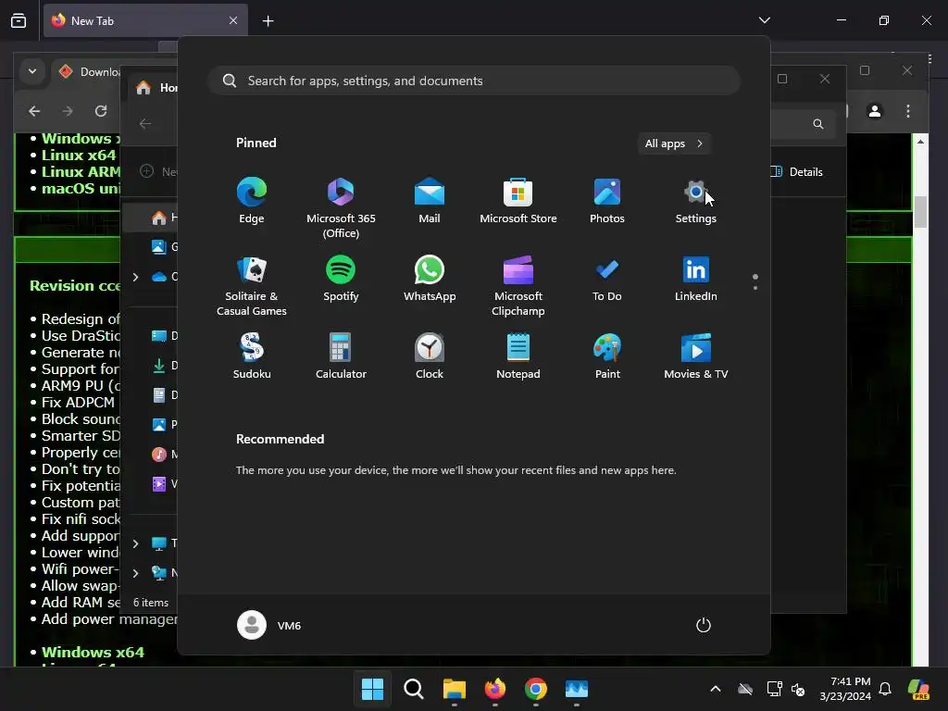Click the File Explorer search icon
This screenshot has height=711, width=948.
[x=818, y=124]
